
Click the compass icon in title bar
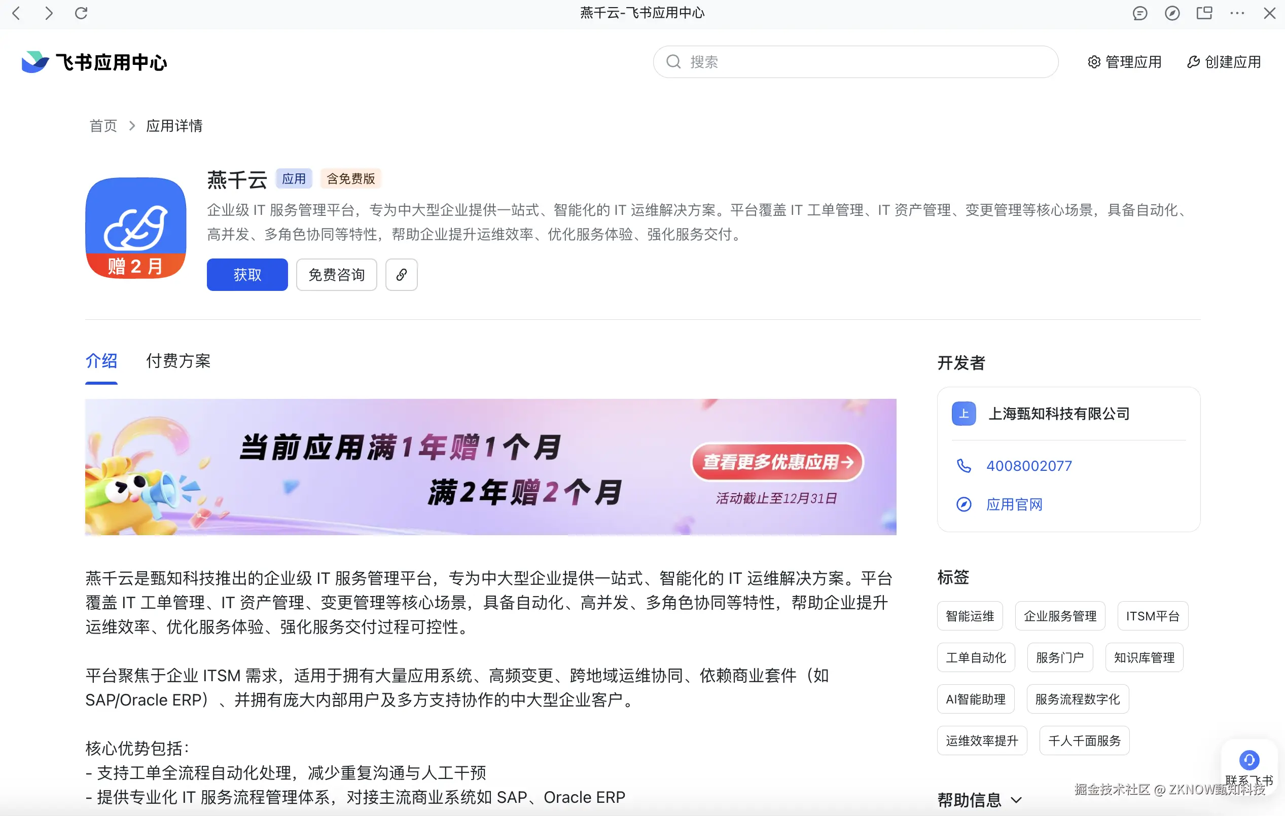pos(1172,13)
